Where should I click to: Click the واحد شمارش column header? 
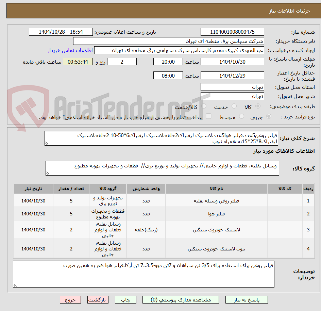(146, 189)
